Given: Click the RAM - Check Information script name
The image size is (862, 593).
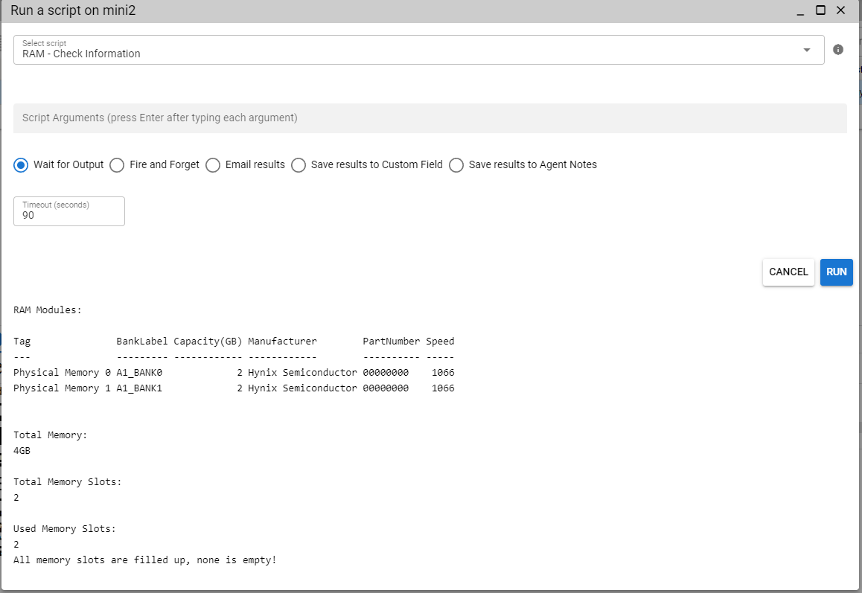Looking at the screenshot, I should click(79, 54).
